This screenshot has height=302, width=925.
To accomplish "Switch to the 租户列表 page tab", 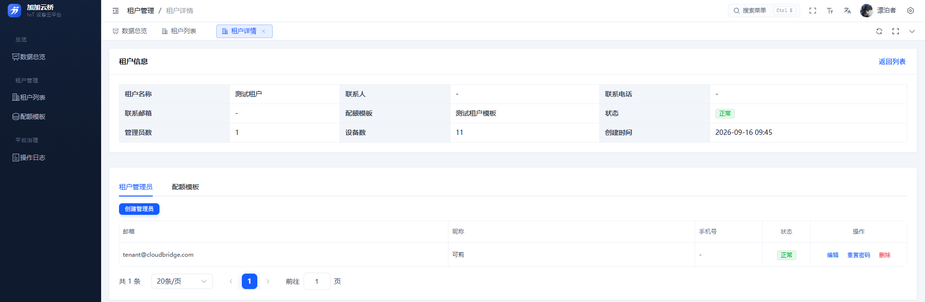I will point(179,31).
